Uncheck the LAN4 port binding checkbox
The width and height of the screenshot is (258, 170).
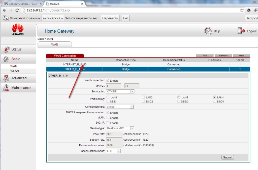point(214,97)
